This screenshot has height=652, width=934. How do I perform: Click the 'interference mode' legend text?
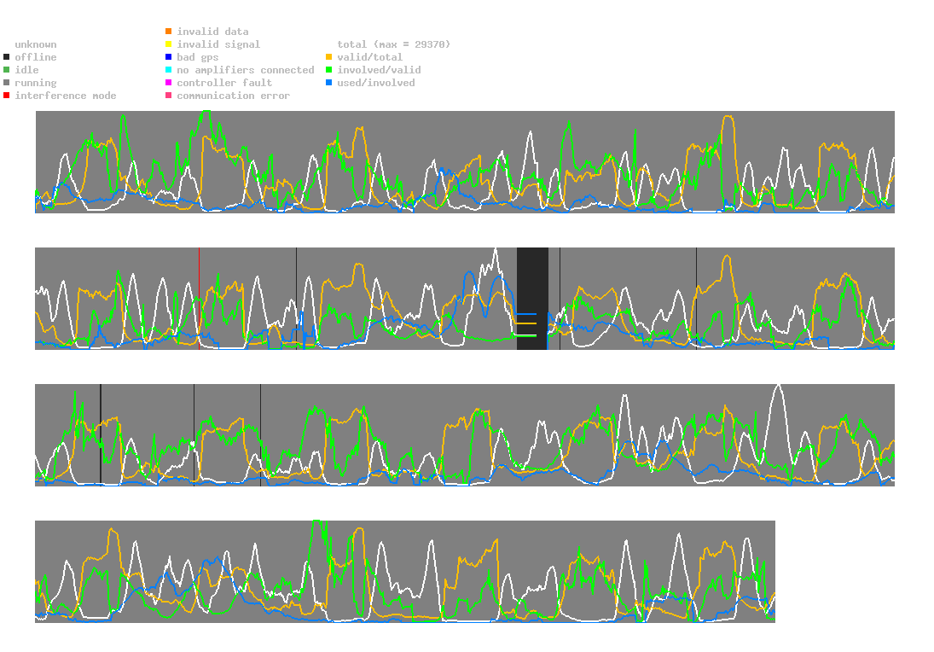66,96
